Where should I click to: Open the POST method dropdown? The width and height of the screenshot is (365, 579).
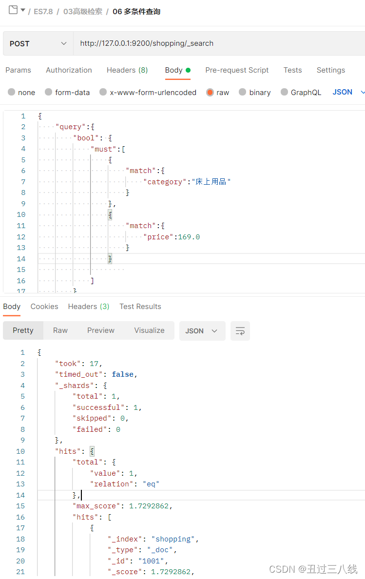[38, 43]
